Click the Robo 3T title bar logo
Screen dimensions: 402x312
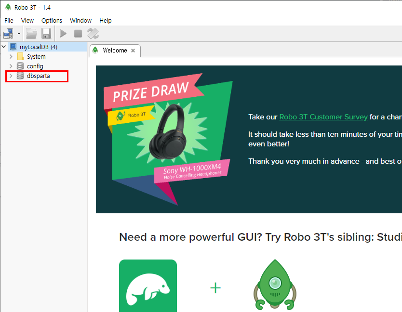[8, 7]
